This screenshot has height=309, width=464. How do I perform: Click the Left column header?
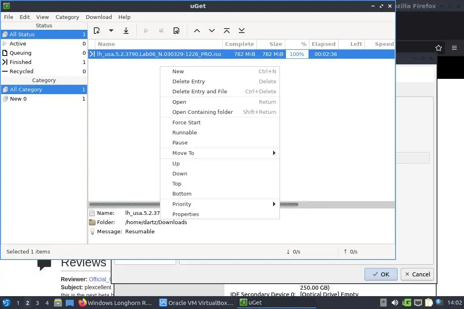pos(352,44)
